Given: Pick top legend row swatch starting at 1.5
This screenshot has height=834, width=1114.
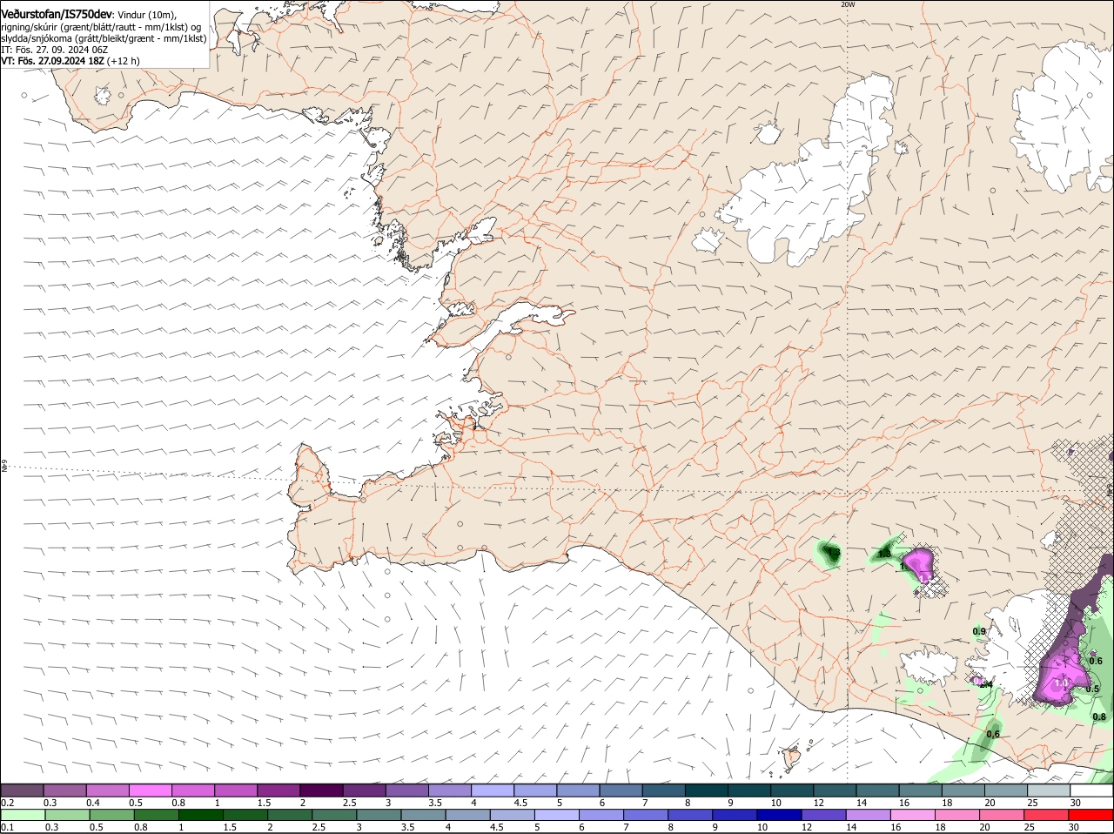Looking at the screenshot, I should (x=278, y=790).
